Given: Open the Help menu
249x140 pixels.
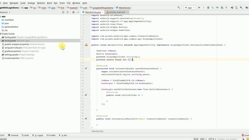Looking at the screenshot, I should 85,3.
